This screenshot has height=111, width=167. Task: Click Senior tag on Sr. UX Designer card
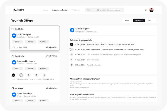pyautogui.click(x=17, y=42)
